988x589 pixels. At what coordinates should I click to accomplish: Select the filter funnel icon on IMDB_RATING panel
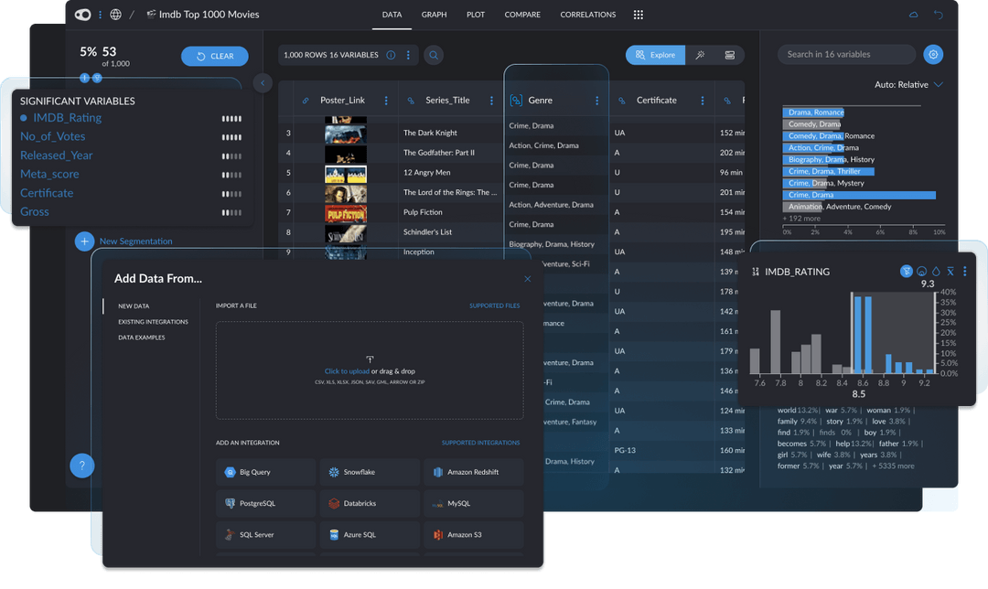[907, 272]
